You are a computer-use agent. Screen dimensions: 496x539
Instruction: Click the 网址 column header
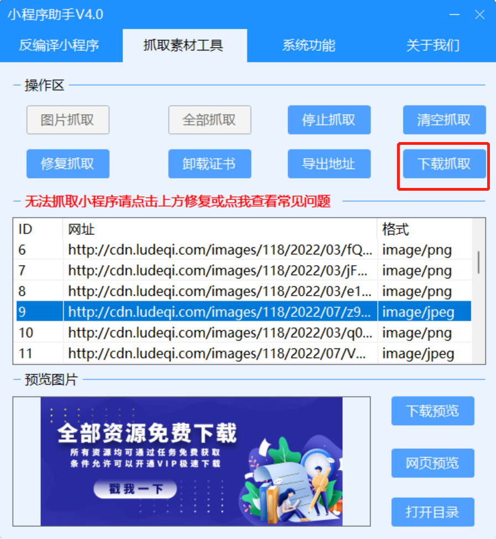point(220,229)
